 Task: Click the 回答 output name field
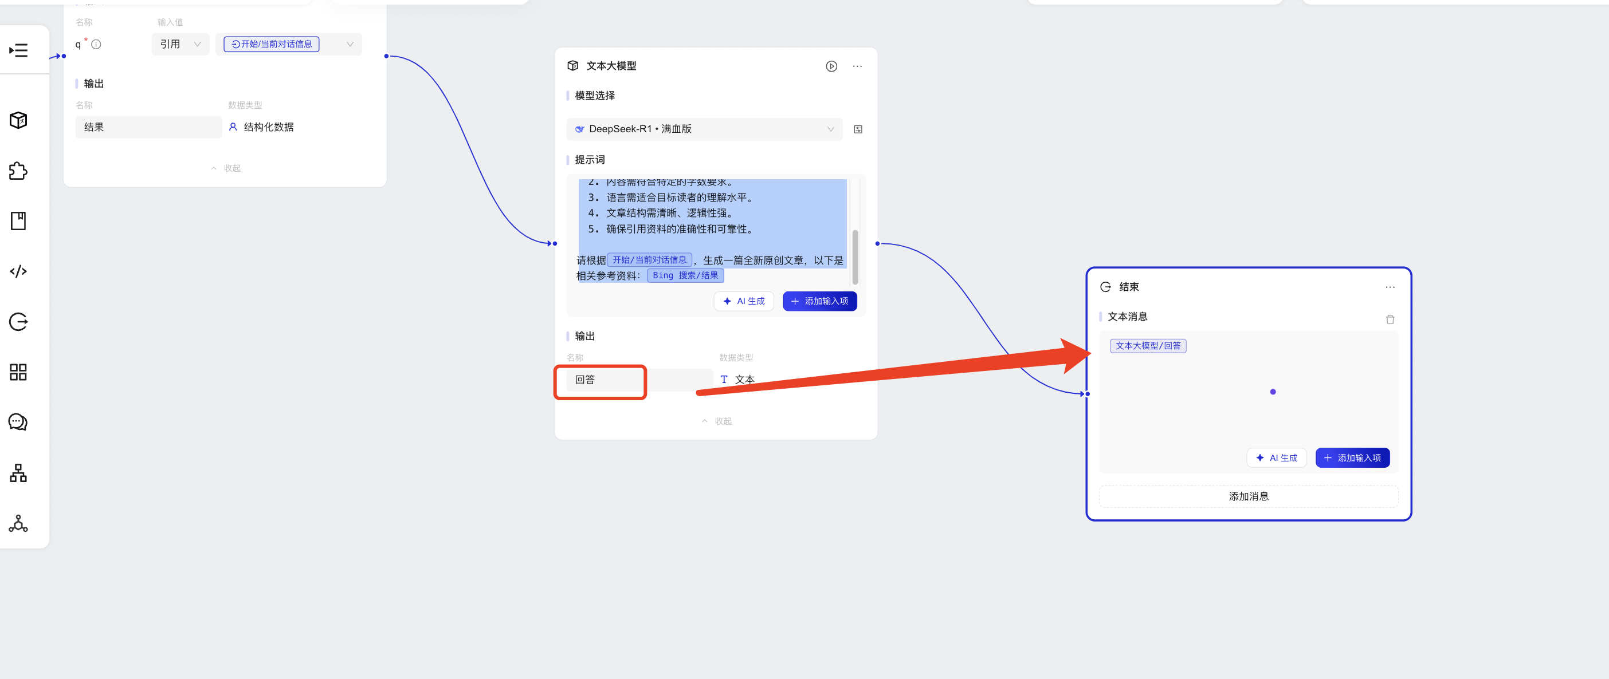(x=599, y=380)
